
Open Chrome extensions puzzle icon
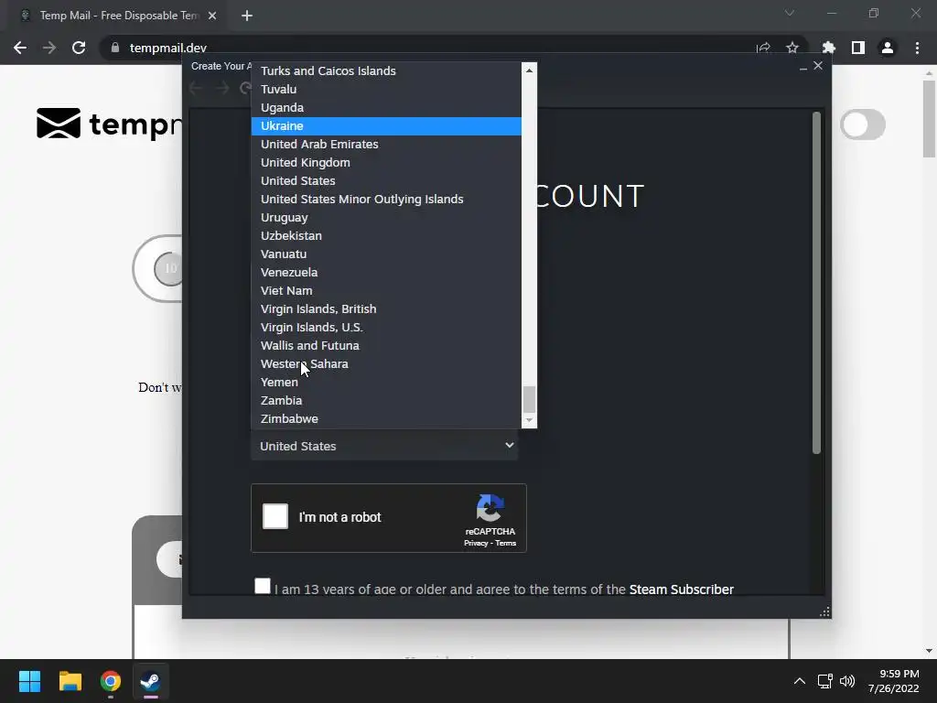[x=829, y=48]
